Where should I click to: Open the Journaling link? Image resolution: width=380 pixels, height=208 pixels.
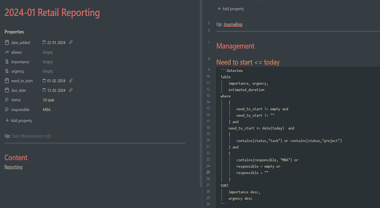(233, 24)
